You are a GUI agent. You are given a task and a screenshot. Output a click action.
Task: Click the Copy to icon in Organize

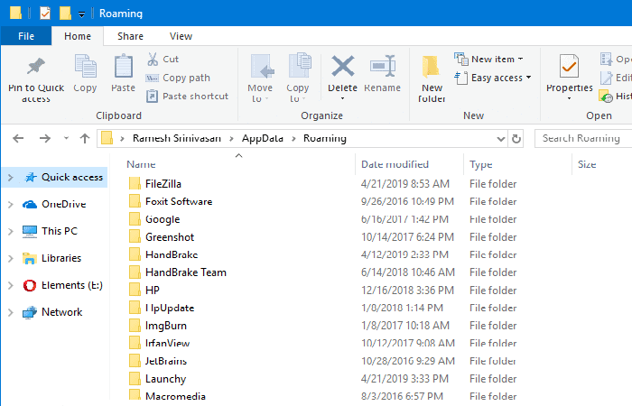[x=300, y=65]
